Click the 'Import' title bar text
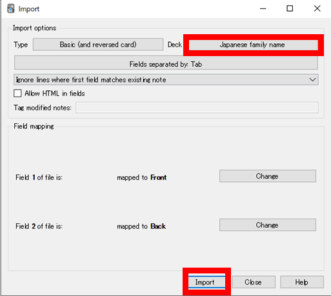The image size is (331, 296). [x=29, y=9]
